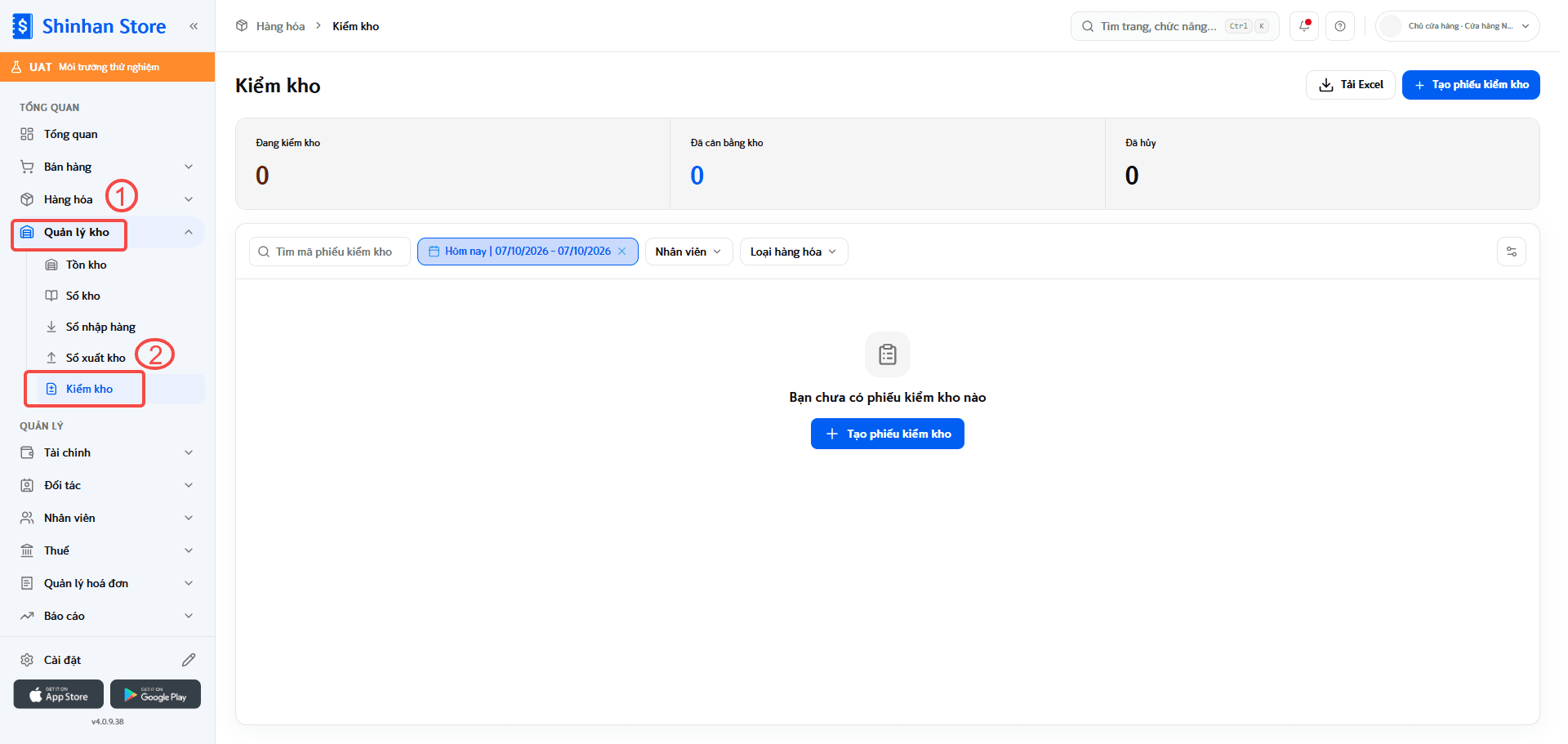The width and height of the screenshot is (1568, 744).
Task: Expand the Thuế menu
Action: (x=108, y=550)
